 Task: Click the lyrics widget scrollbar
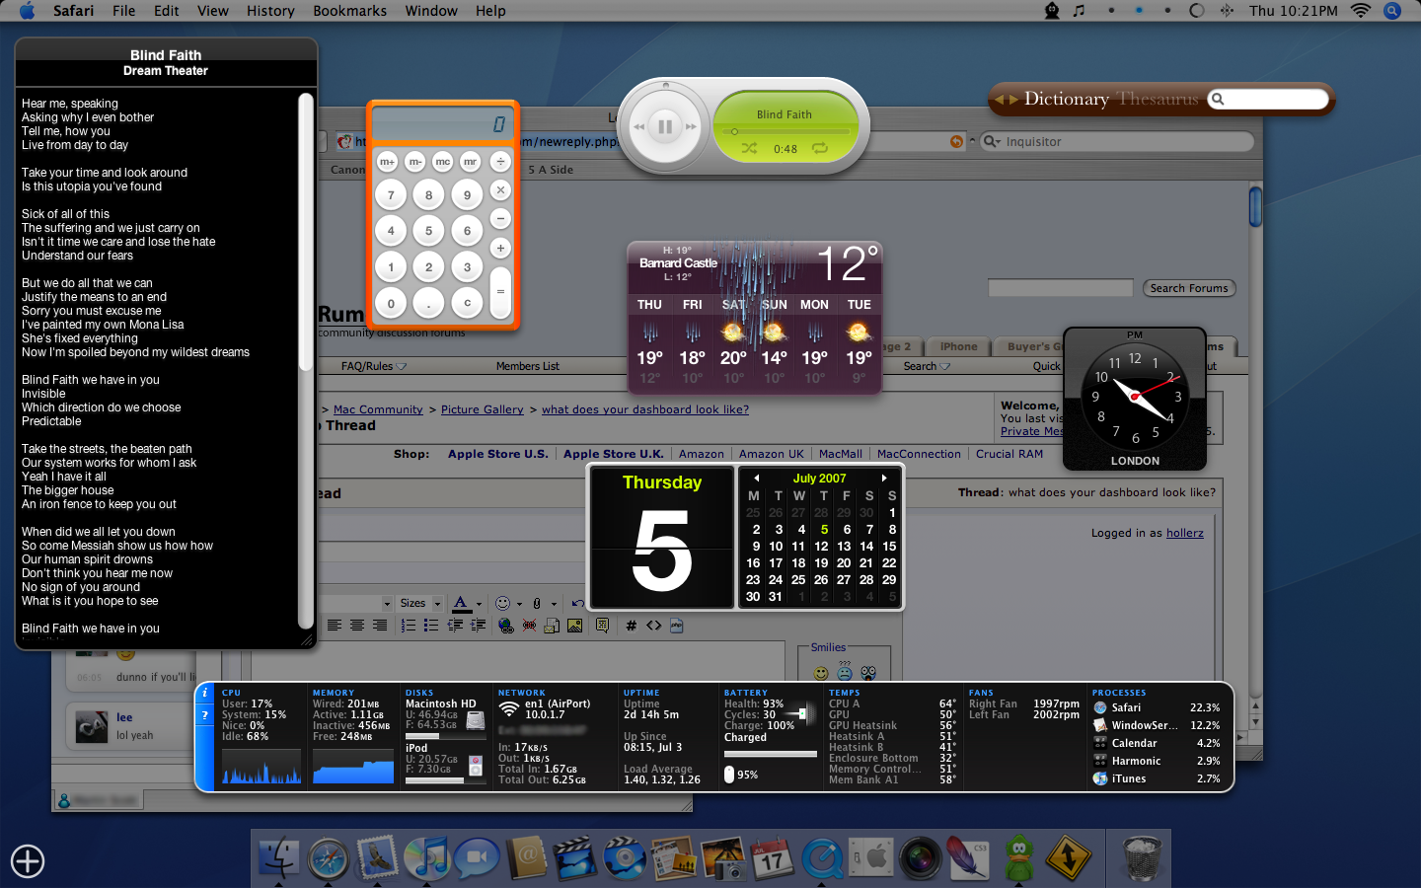[x=306, y=232]
